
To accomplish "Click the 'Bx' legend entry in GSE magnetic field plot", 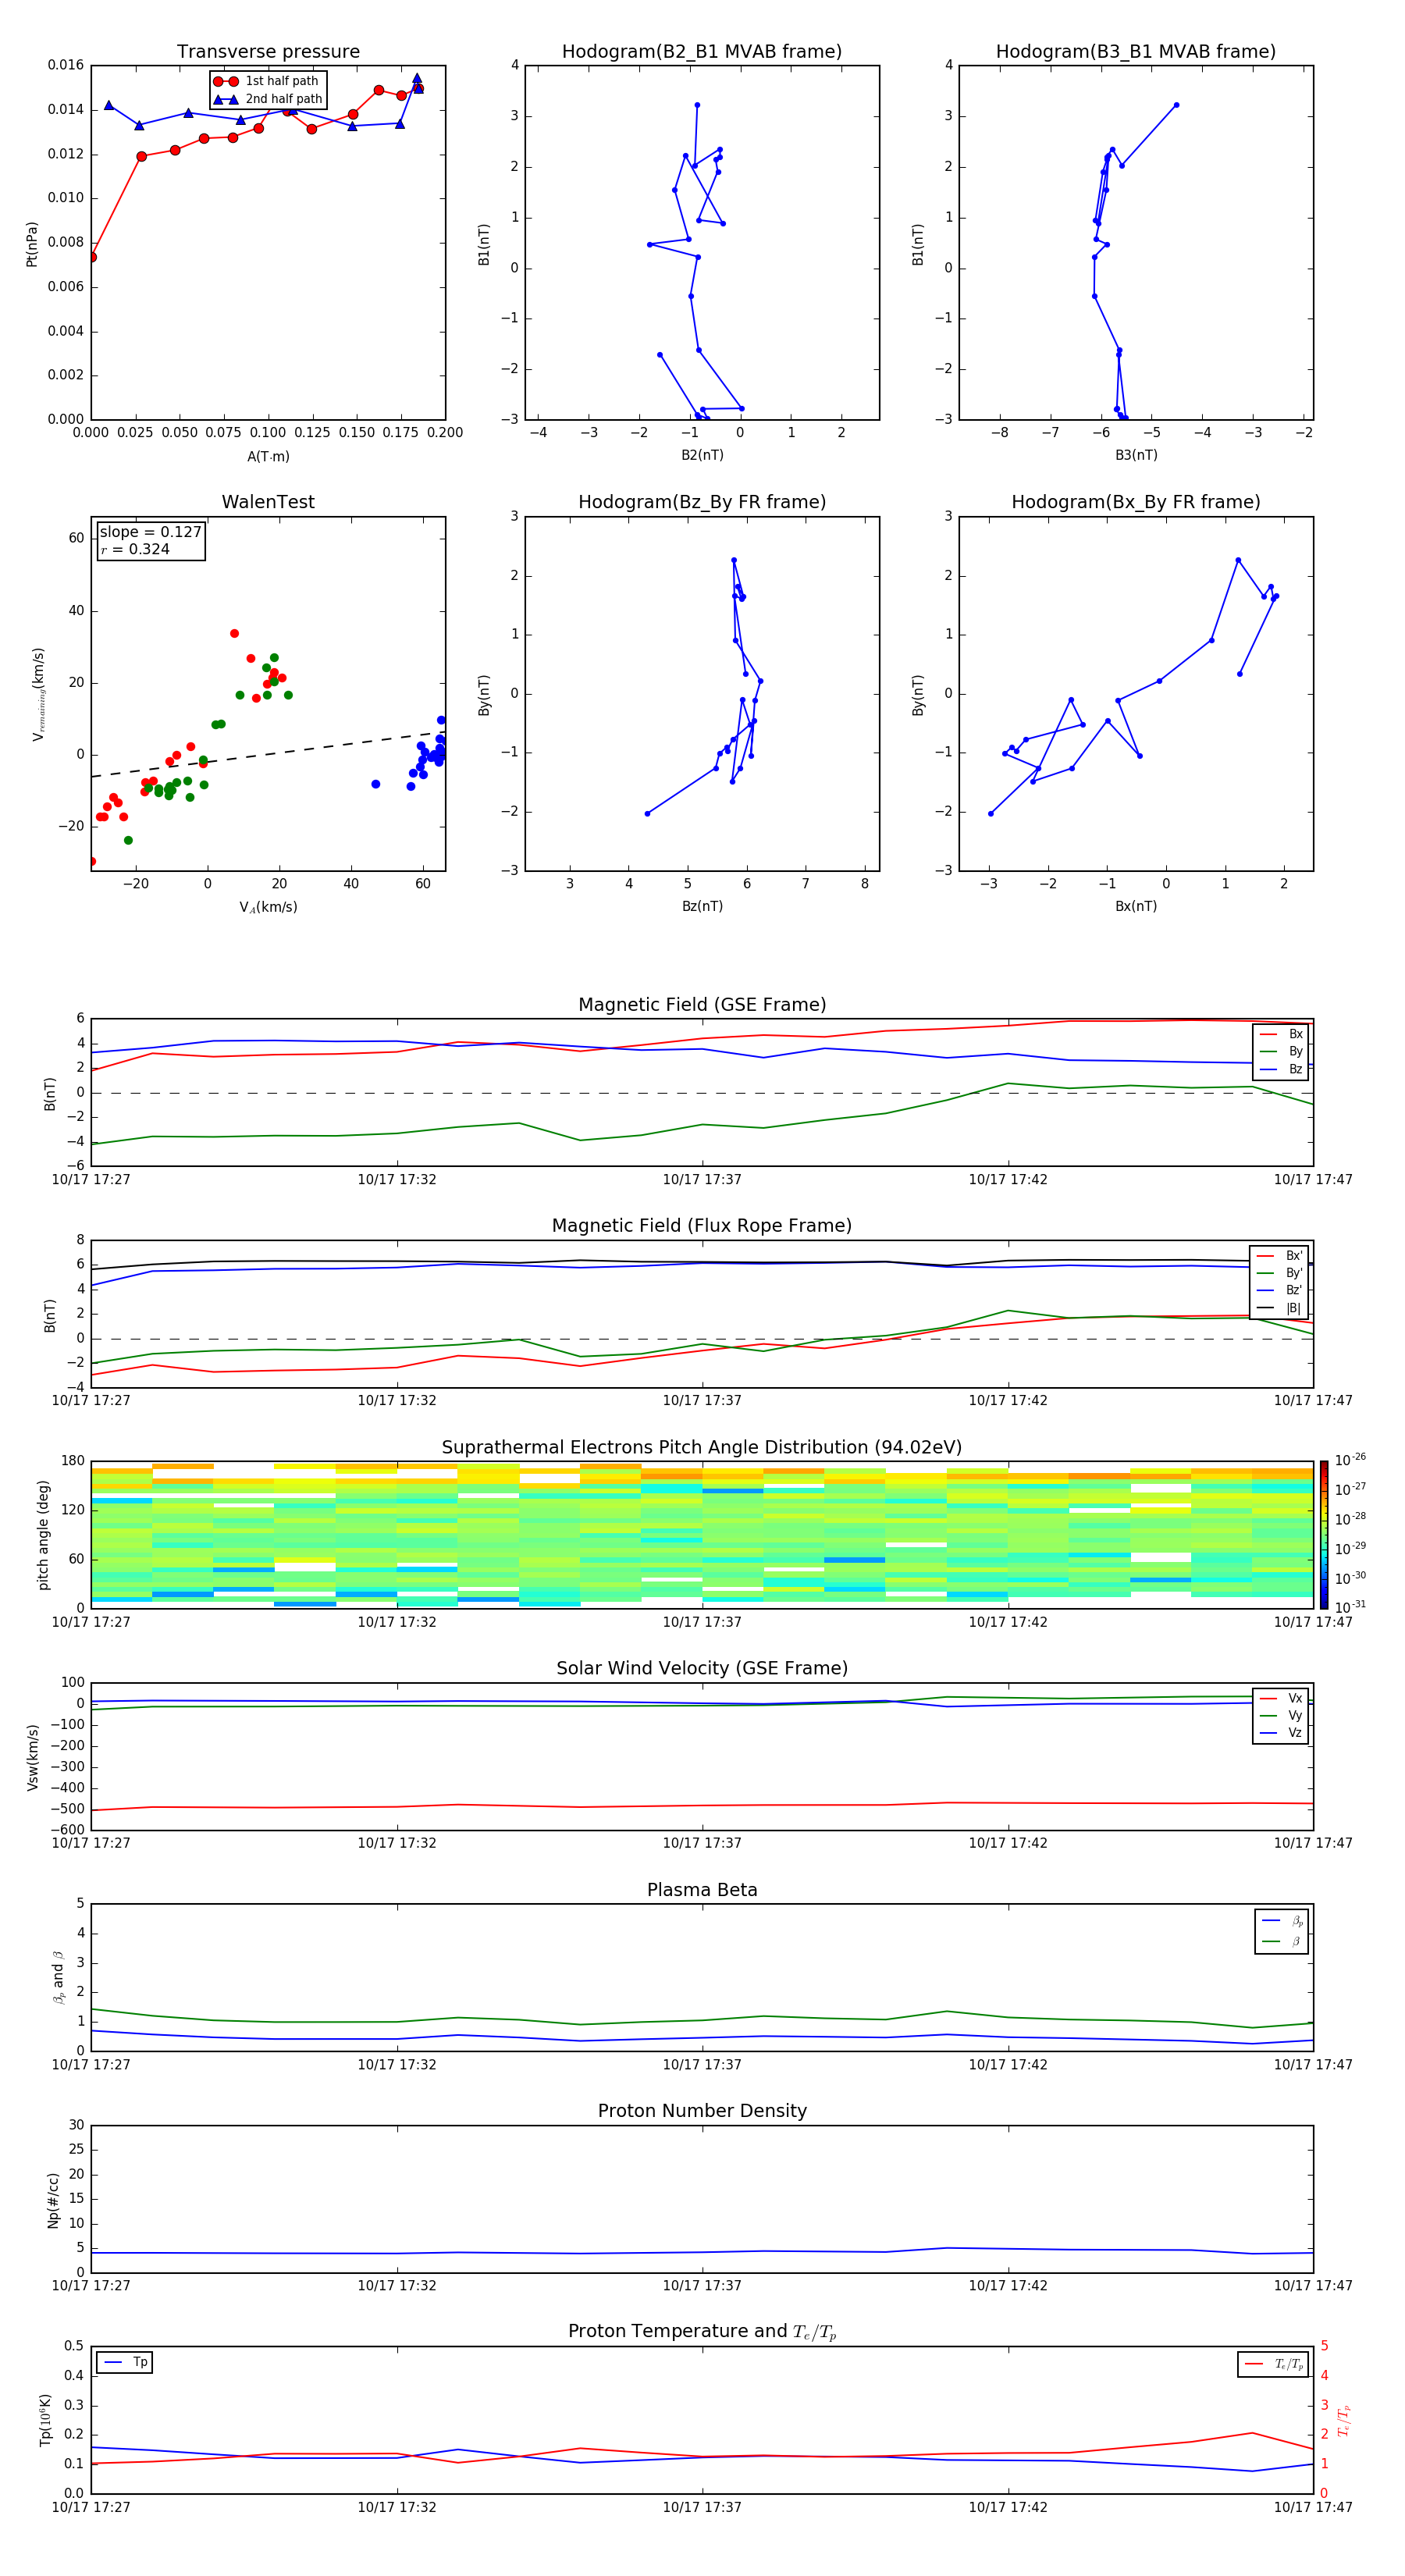I will [1281, 1034].
